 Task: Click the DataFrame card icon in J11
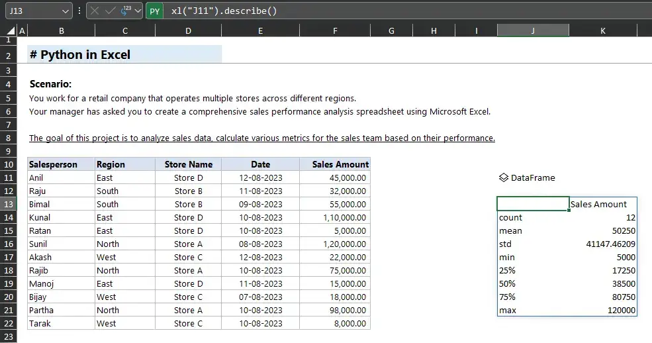tap(503, 177)
